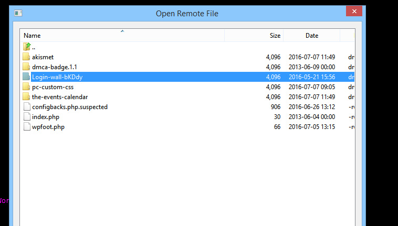Click the configbacks.php.suspected file icon
This screenshot has height=226, width=398.
pos(27,106)
